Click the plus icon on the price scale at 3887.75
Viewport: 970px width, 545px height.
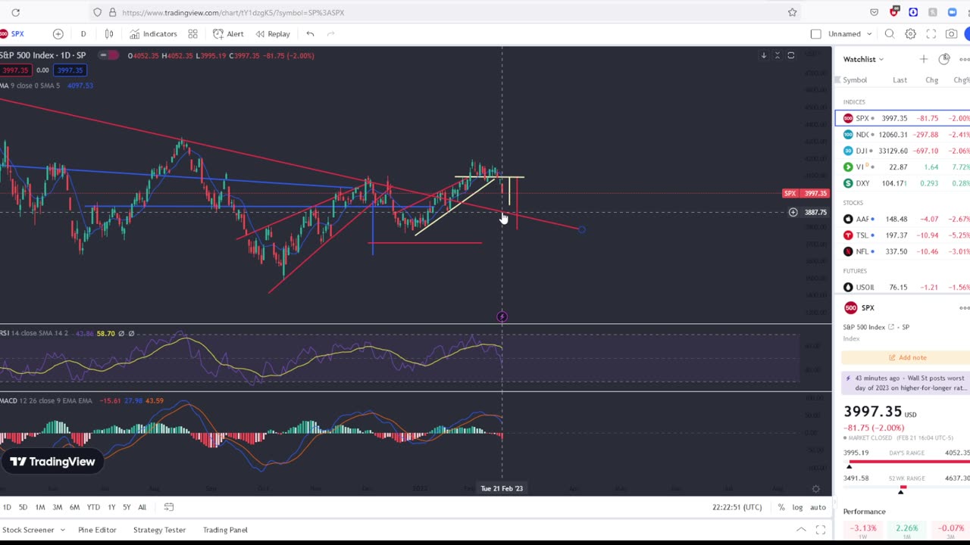[793, 213]
